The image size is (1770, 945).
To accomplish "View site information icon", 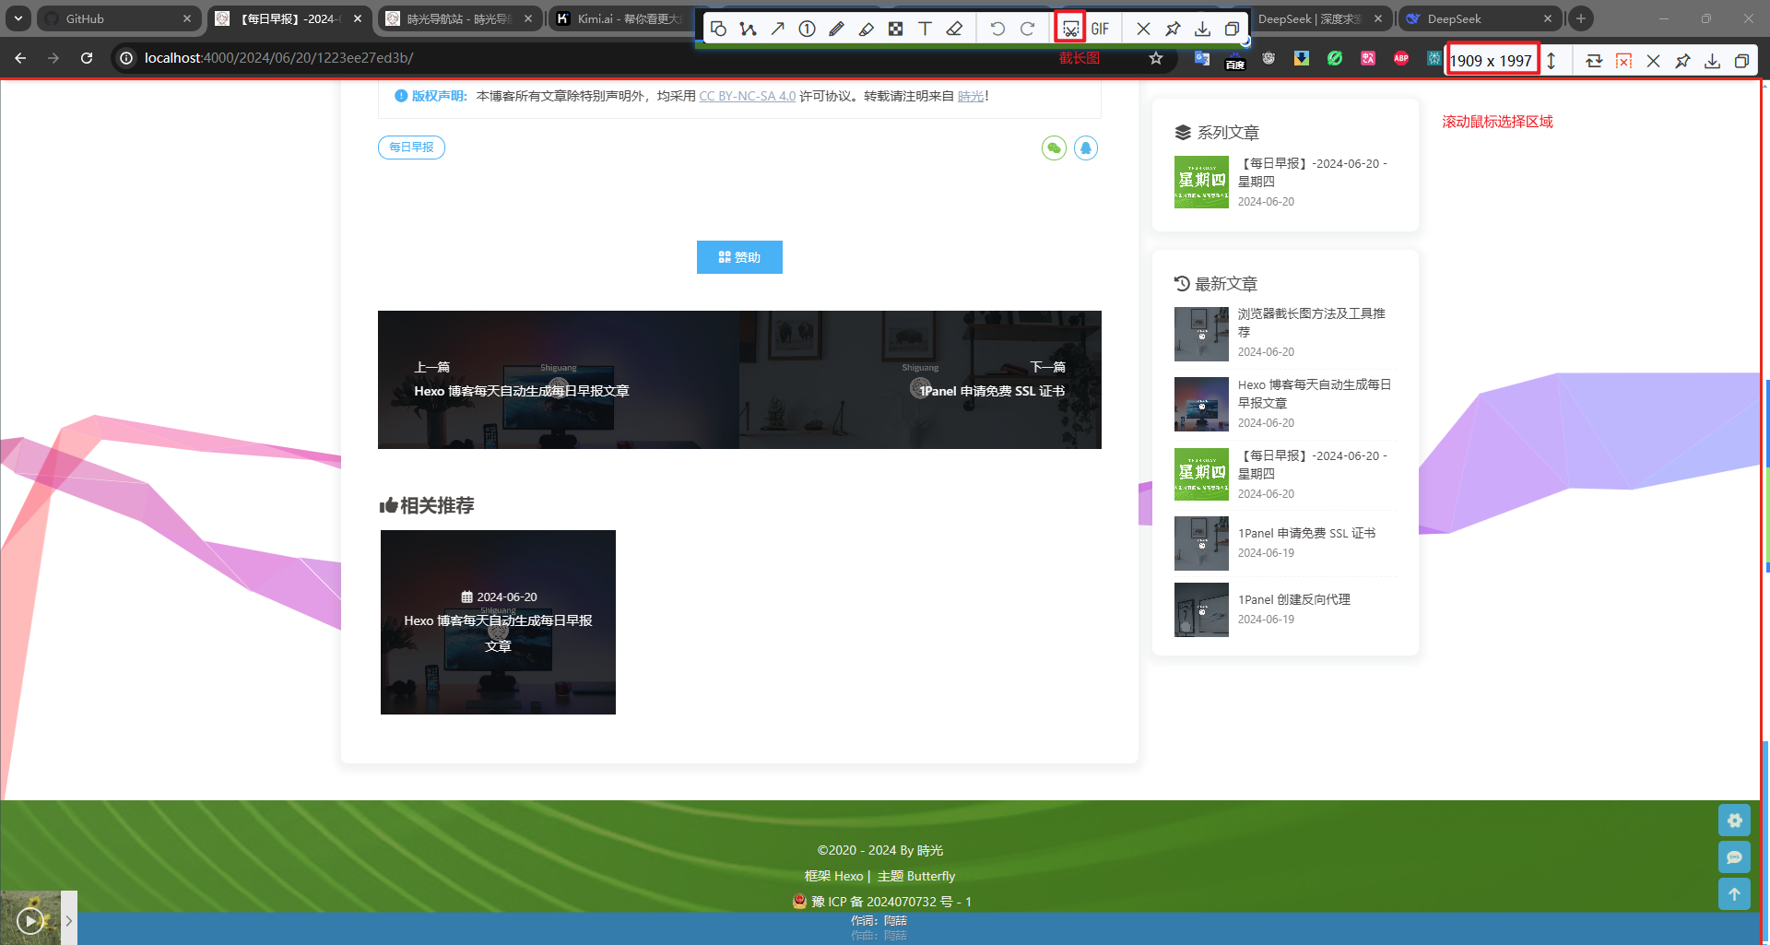I will pos(127,58).
